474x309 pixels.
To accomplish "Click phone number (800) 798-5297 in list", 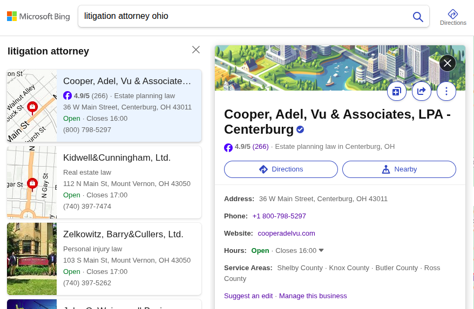I will click(x=87, y=129).
